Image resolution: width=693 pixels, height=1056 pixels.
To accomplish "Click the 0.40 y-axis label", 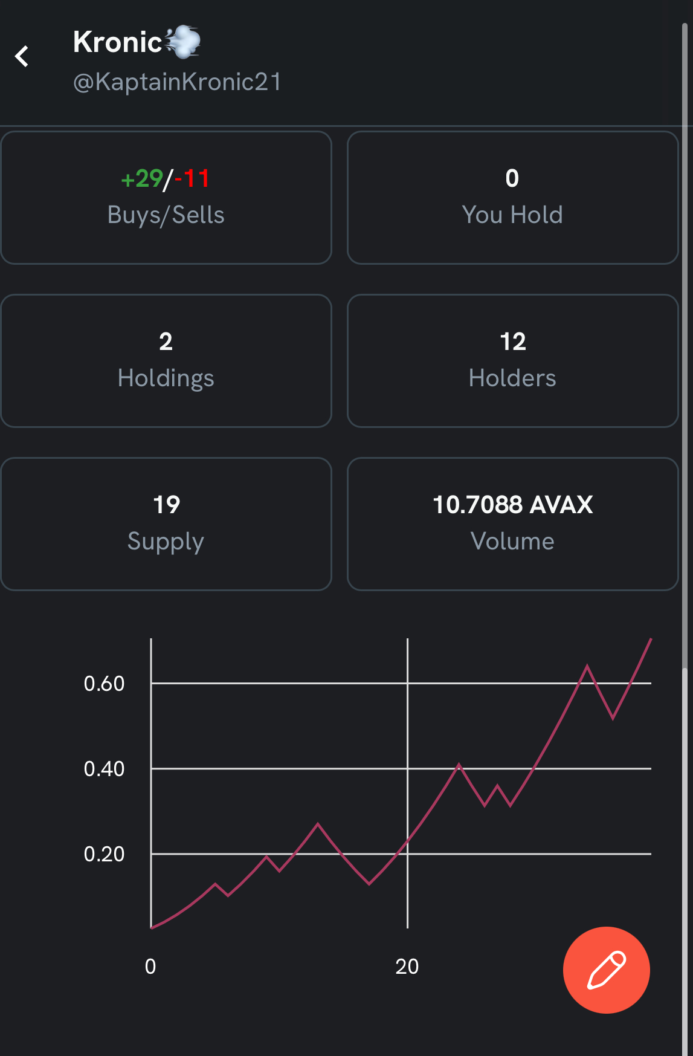I will (x=104, y=769).
